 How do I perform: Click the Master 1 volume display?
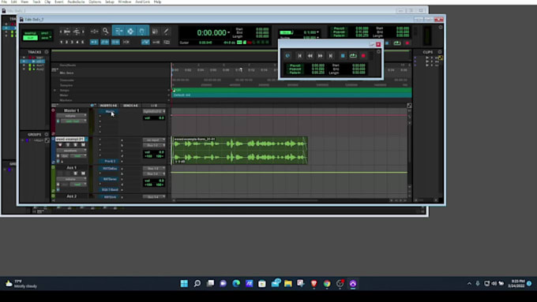(154, 118)
